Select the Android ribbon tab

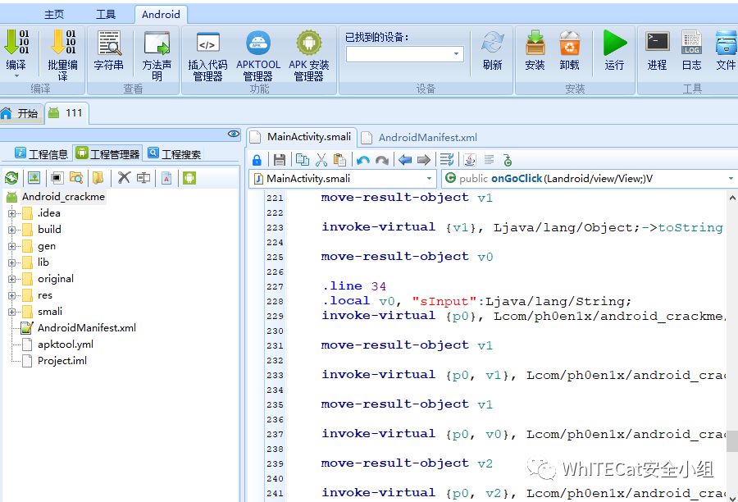pyautogui.click(x=161, y=15)
